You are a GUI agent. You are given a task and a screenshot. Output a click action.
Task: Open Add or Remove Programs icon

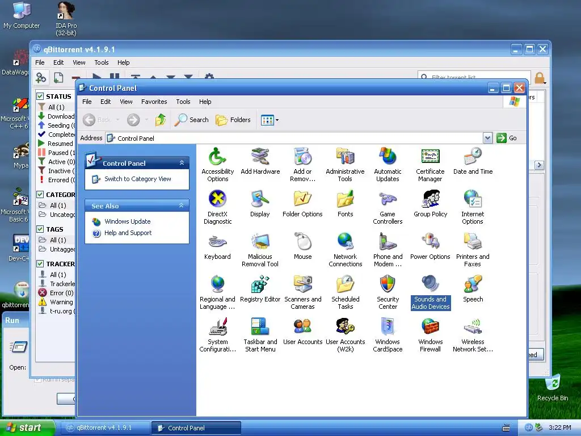[303, 165]
